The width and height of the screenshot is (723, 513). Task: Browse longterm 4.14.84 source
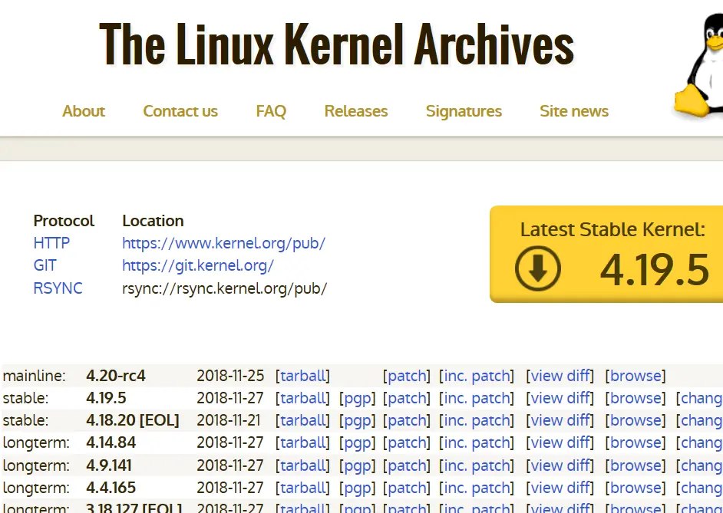click(636, 442)
